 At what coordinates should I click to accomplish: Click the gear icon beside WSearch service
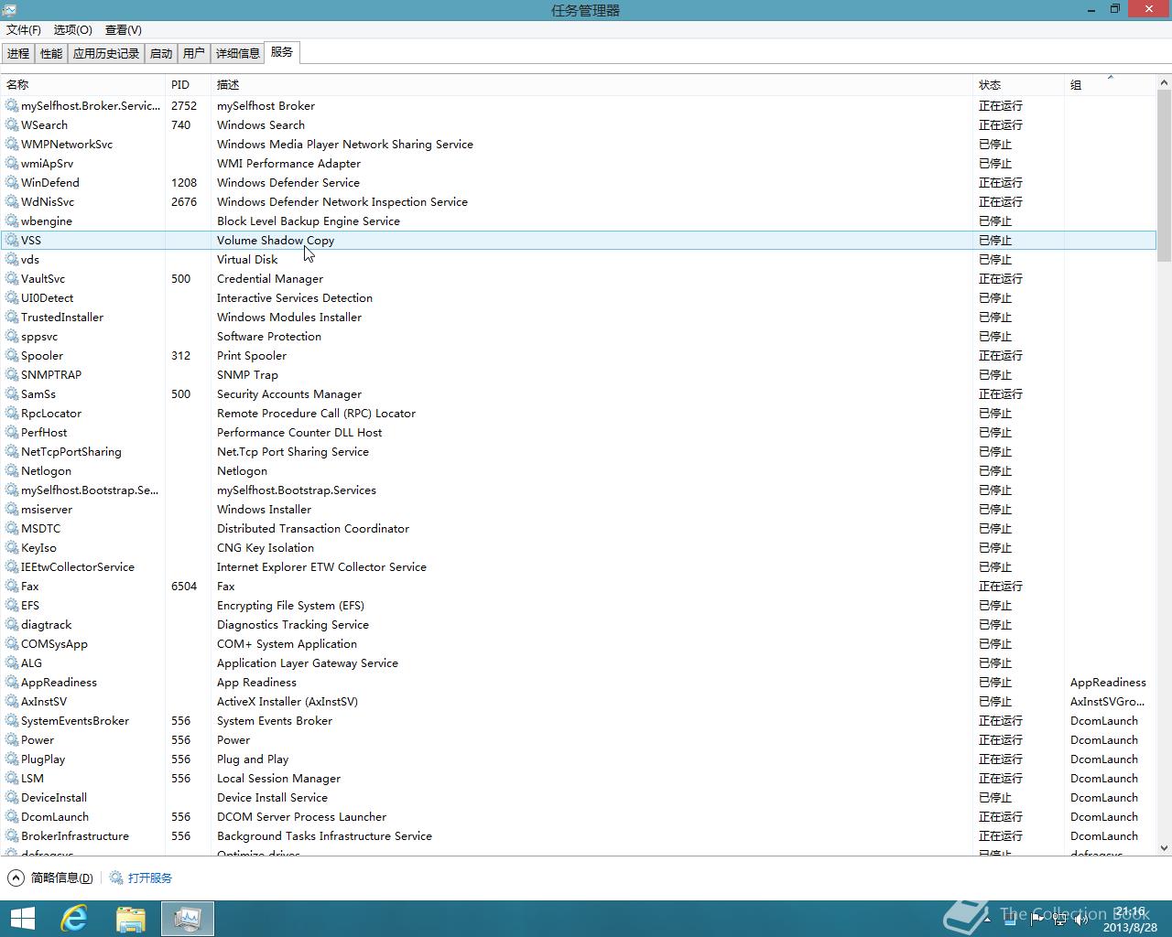[x=12, y=125]
